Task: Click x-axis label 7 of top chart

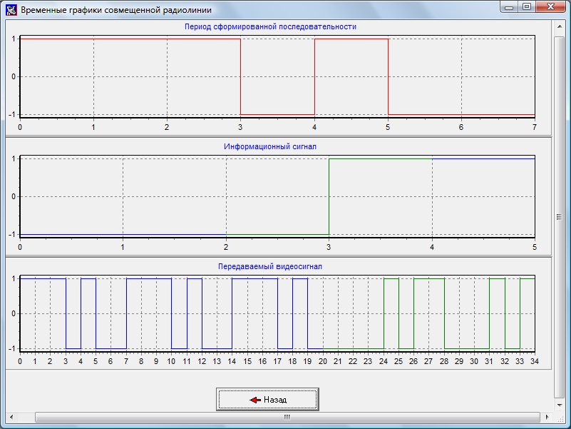Action: click(x=534, y=127)
